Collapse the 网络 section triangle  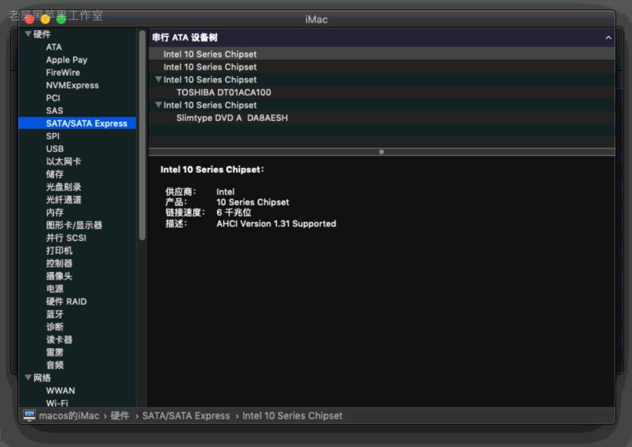tap(28, 377)
